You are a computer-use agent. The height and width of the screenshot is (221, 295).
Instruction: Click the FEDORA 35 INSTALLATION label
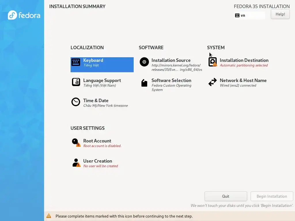(262, 6)
